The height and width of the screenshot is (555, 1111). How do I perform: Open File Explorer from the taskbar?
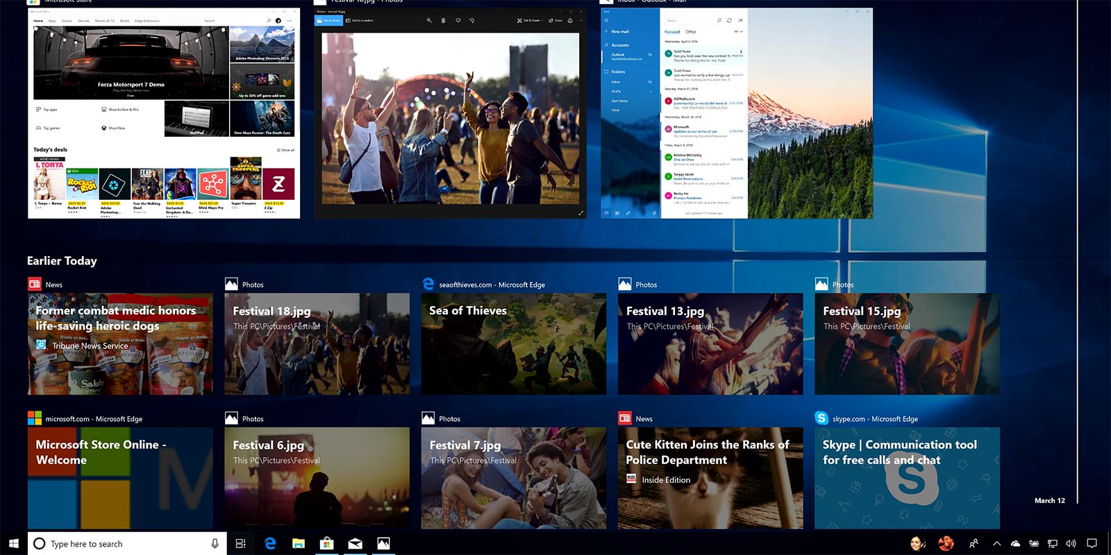click(299, 543)
